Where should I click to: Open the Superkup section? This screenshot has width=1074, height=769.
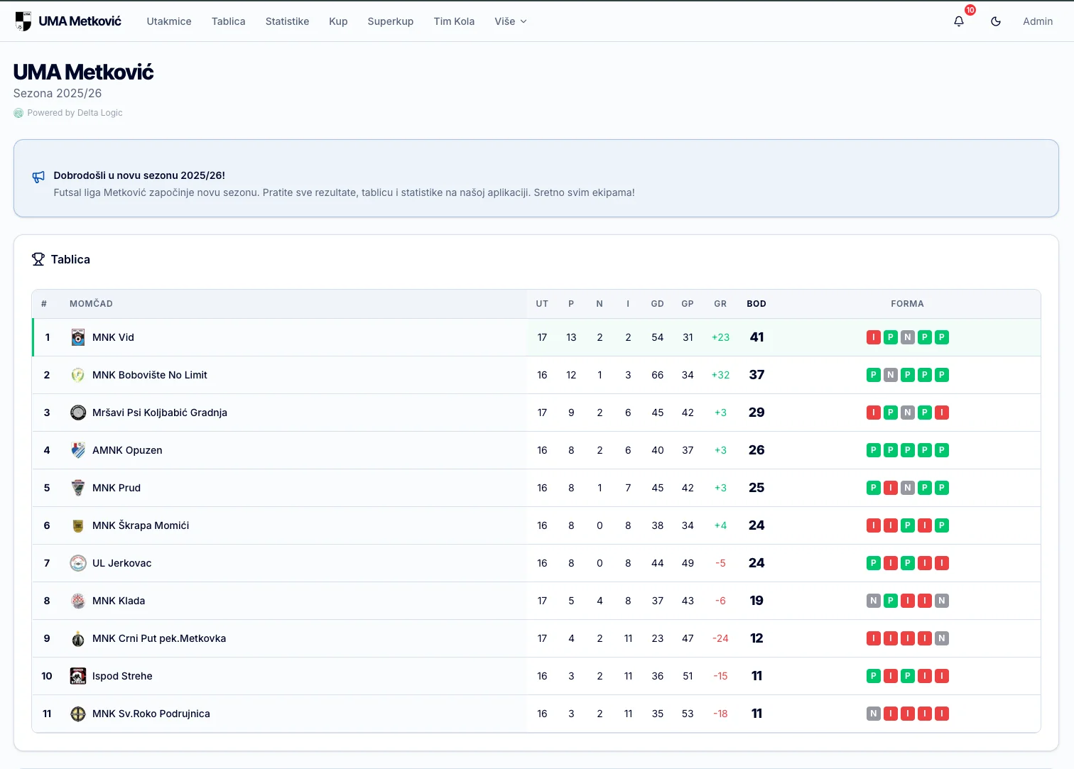point(391,21)
